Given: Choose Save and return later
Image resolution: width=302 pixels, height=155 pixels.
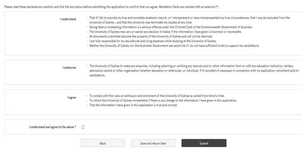Looking at the screenshot, I should 153,143.
